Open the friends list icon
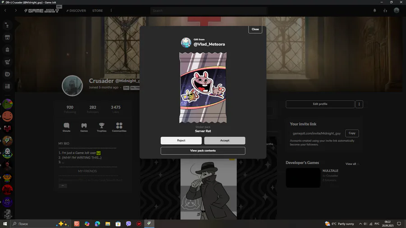Viewport: 406px width, 228px height. pos(385,11)
